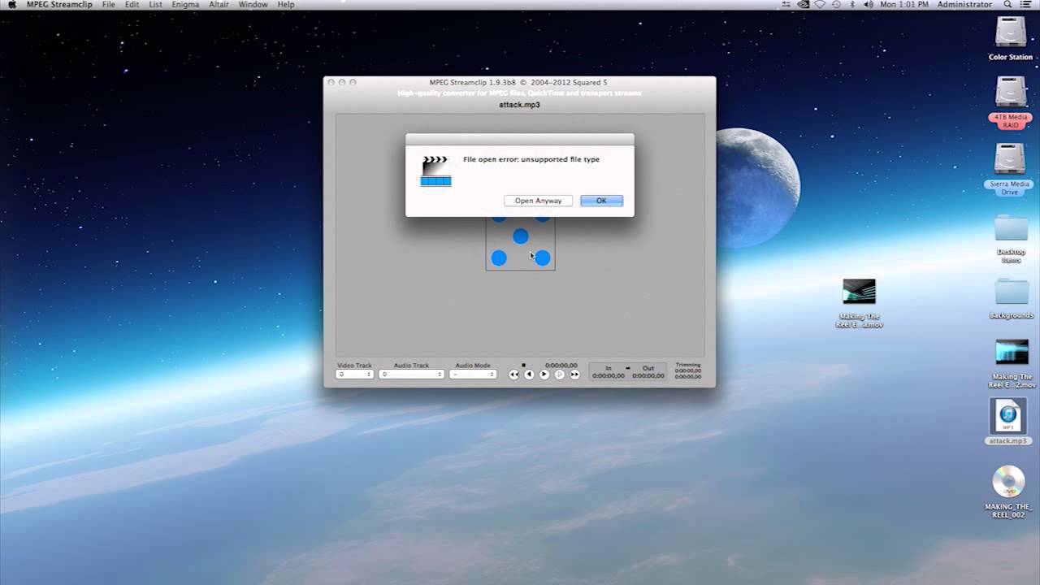Select the Backgrounds folder icon
Image resolution: width=1040 pixels, height=585 pixels.
click(x=1011, y=292)
